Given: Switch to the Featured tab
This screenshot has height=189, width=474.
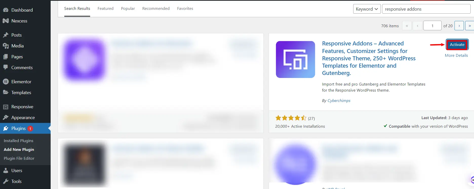Looking at the screenshot, I should 106,9.
